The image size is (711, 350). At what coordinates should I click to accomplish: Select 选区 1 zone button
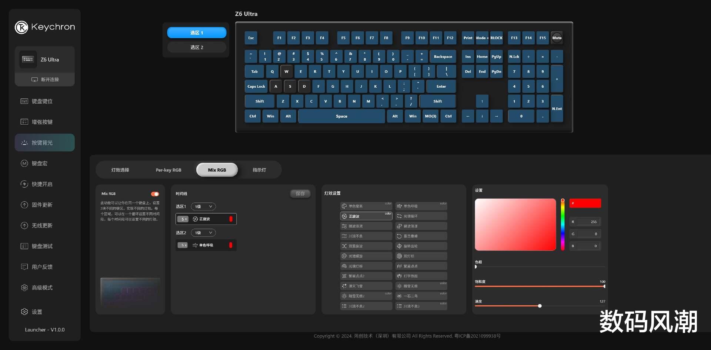pos(197,33)
